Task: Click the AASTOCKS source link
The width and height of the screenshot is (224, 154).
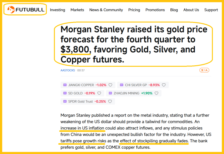Action: pyautogui.click(x=68, y=70)
